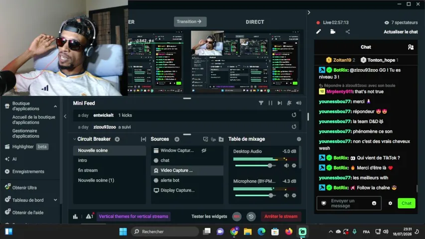Add a new source with plus icon
Screen dimensions: 425x239
[x=177, y=139]
